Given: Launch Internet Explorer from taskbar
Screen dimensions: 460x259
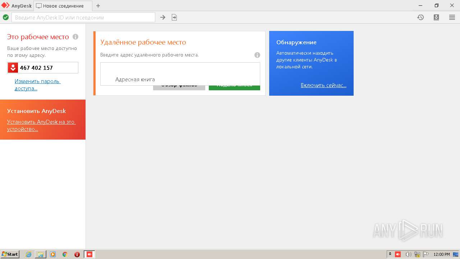Looking at the screenshot, I should pyautogui.click(x=28, y=254).
